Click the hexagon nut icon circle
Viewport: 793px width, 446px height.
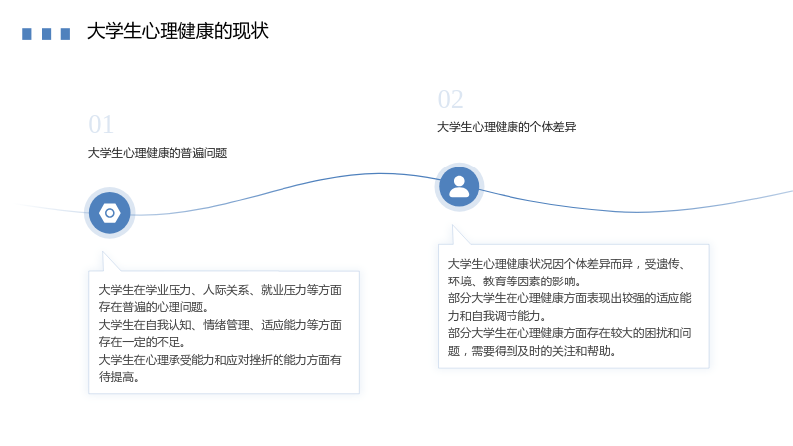[x=110, y=213]
